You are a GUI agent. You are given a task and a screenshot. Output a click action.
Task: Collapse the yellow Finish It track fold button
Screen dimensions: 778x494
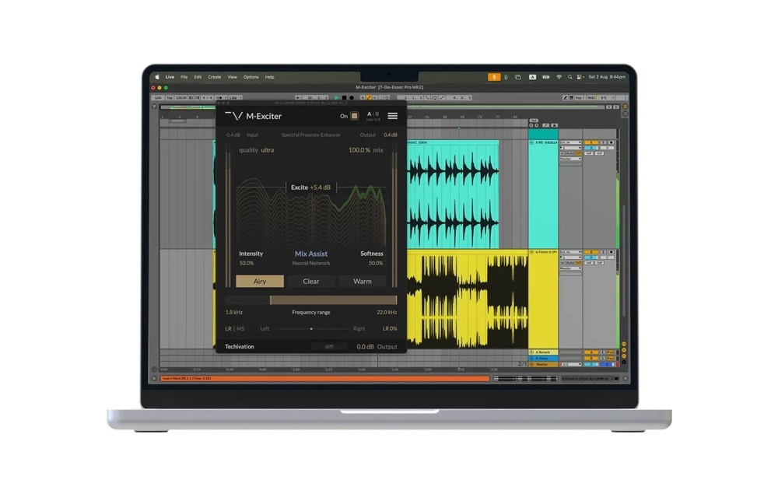tap(531, 252)
